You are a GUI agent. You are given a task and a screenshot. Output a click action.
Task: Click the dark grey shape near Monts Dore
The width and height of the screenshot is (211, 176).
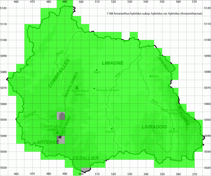(61, 116)
